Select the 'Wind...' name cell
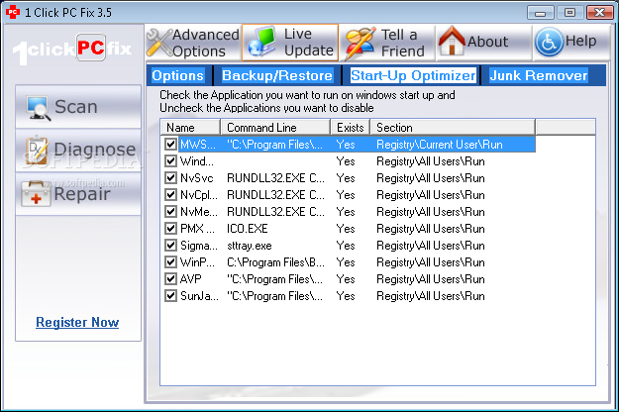This screenshot has height=412, width=619. (x=197, y=161)
